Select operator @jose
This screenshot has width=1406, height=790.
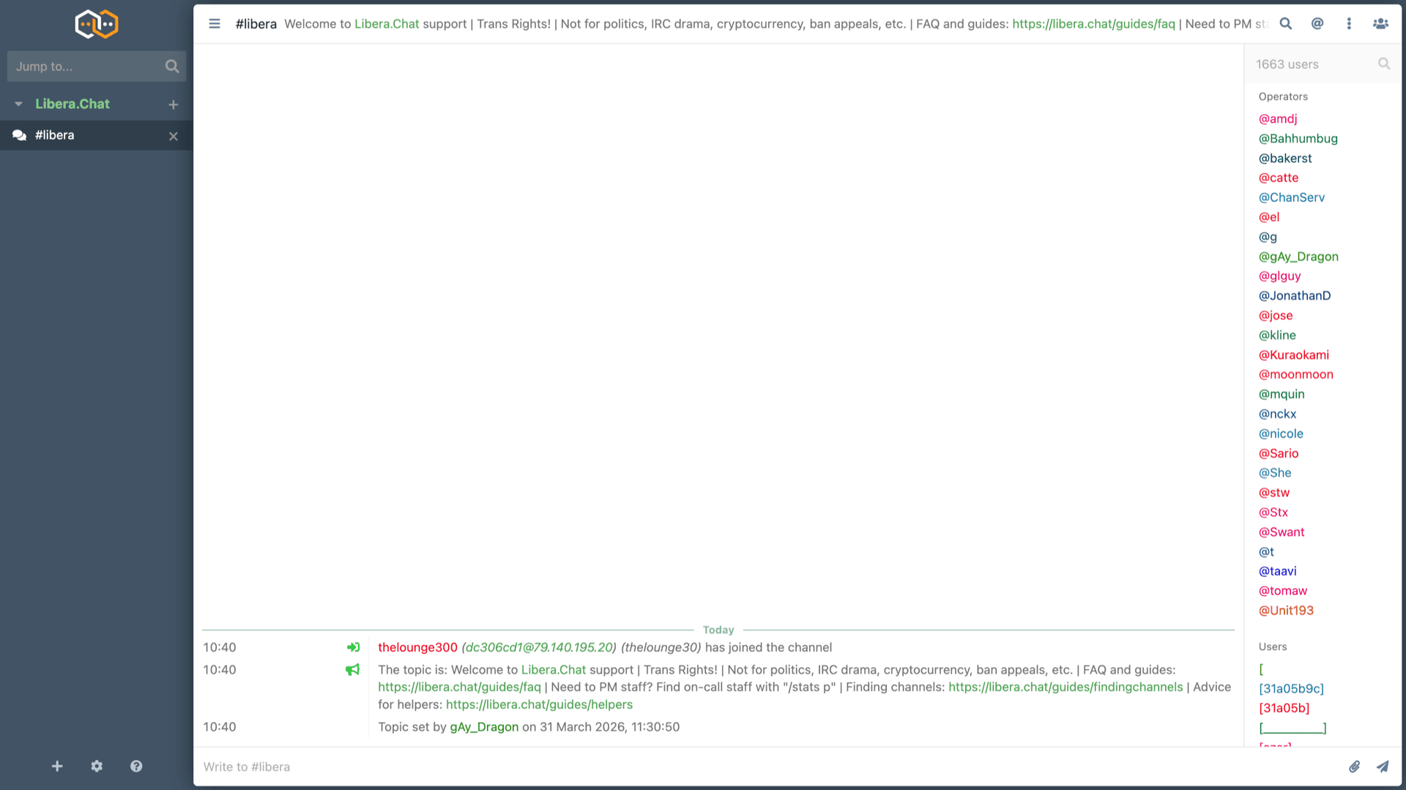(x=1276, y=316)
